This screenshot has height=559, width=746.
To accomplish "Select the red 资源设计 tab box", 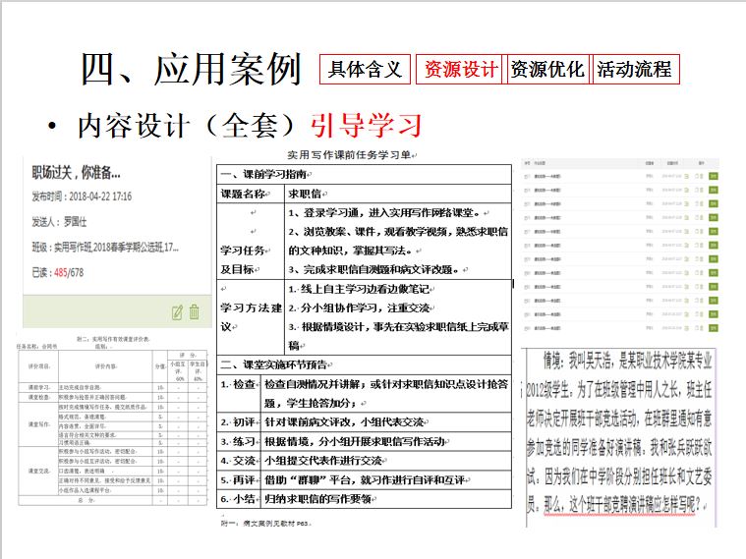I will [460, 70].
